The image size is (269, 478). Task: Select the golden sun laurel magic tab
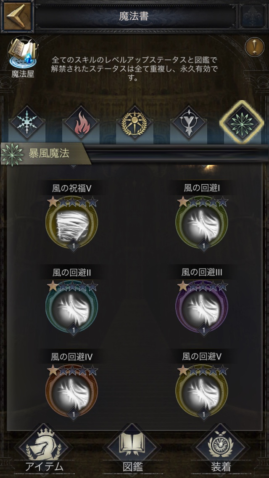134,122
